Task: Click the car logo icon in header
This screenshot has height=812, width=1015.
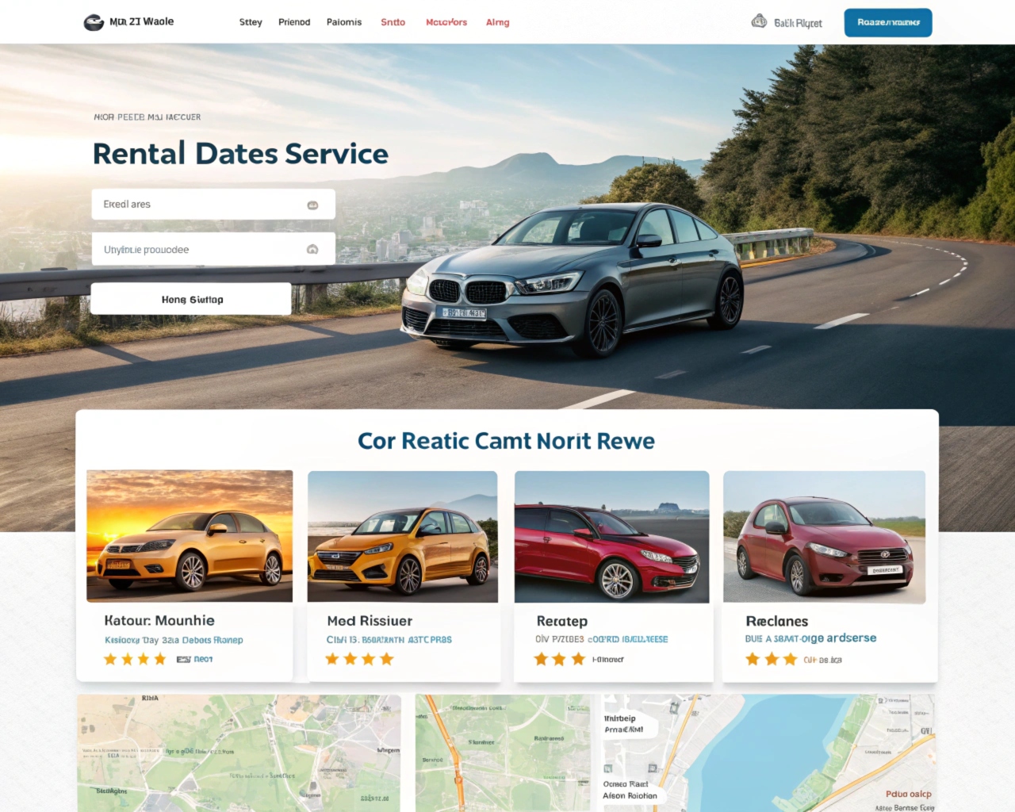Action: coord(94,22)
